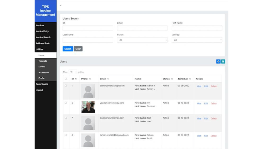Expand the Verified filter dropdown
The image size is (263, 149).
[x=197, y=40]
